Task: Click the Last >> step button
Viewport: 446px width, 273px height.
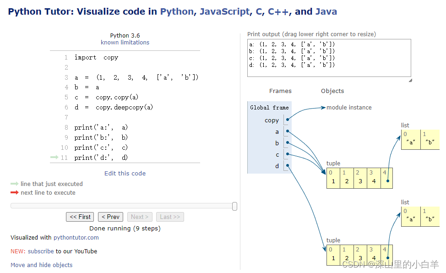Action: click(x=170, y=217)
